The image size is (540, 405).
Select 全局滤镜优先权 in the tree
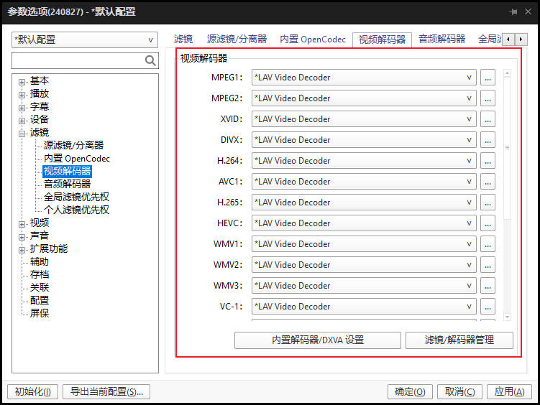coord(76,197)
